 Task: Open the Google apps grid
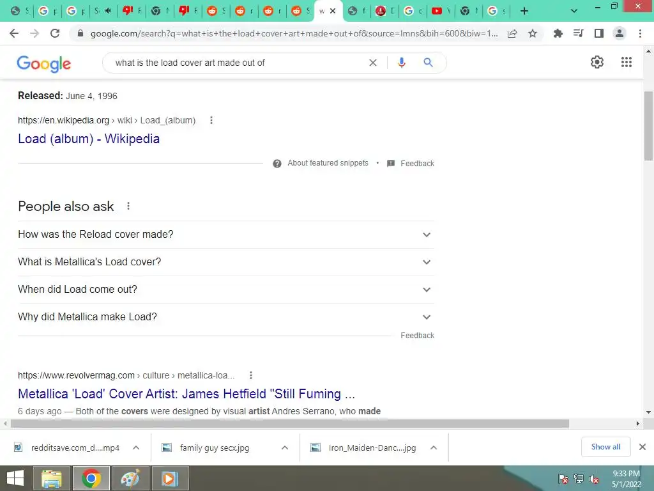point(627,62)
